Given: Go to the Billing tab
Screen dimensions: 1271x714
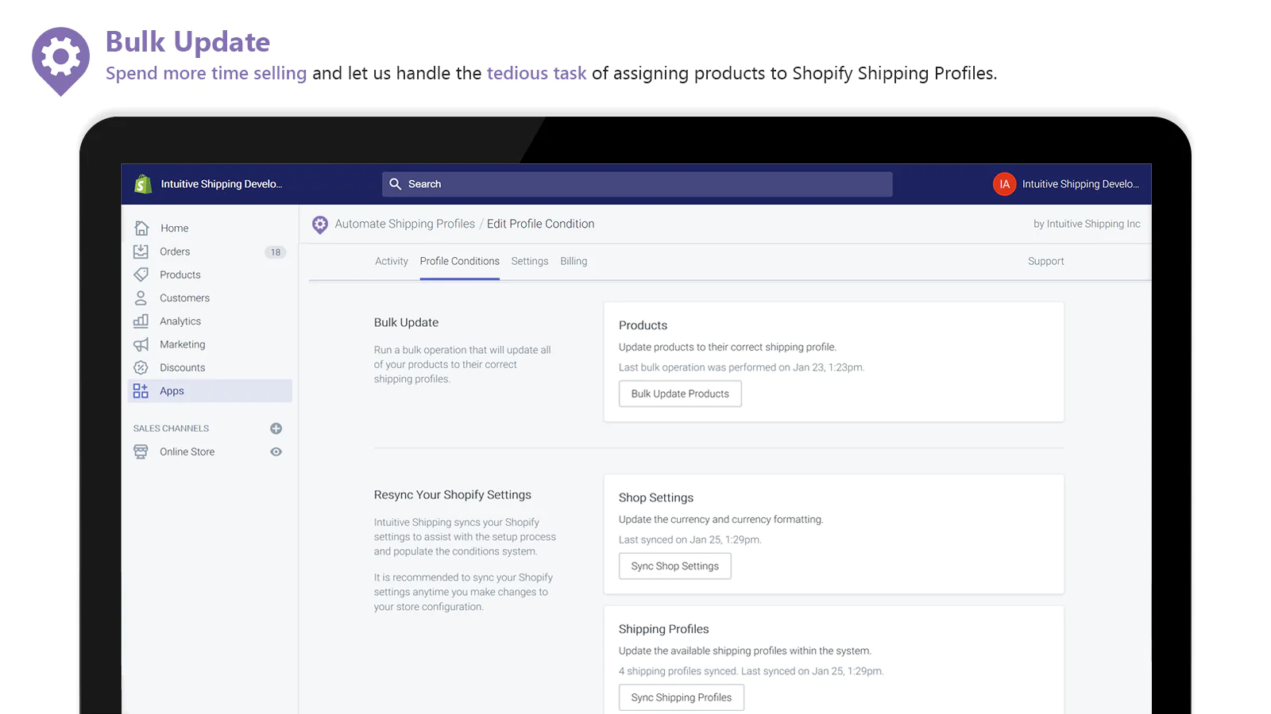Looking at the screenshot, I should (574, 261).
